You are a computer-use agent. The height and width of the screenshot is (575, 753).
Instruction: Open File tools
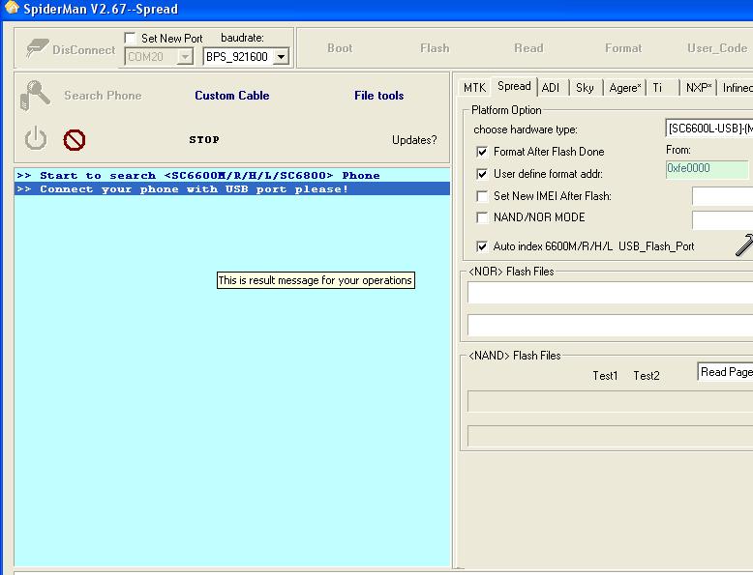tap(378, 96)
